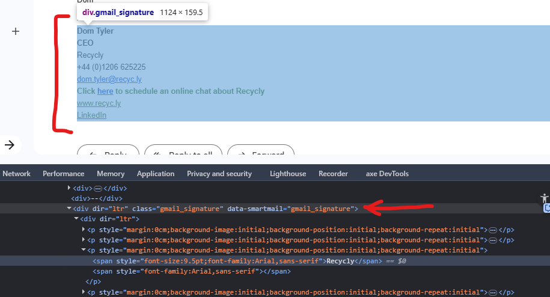Switch to the Recorder tab
The image size is (550, 297).
pos(333,174)
